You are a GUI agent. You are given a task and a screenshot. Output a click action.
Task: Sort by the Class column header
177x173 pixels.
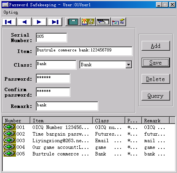click(109, 120)
